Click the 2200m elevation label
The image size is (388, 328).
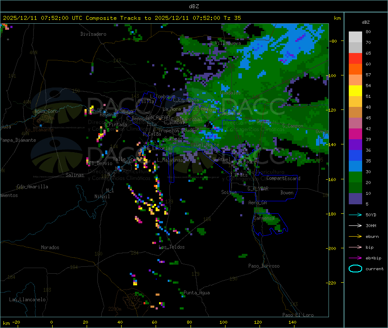tap(115, 309)
